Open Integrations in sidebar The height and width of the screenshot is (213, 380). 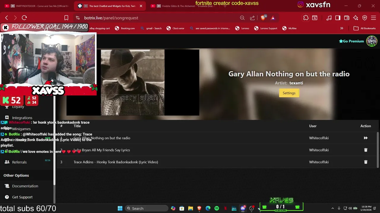click(x=22, y=118)
